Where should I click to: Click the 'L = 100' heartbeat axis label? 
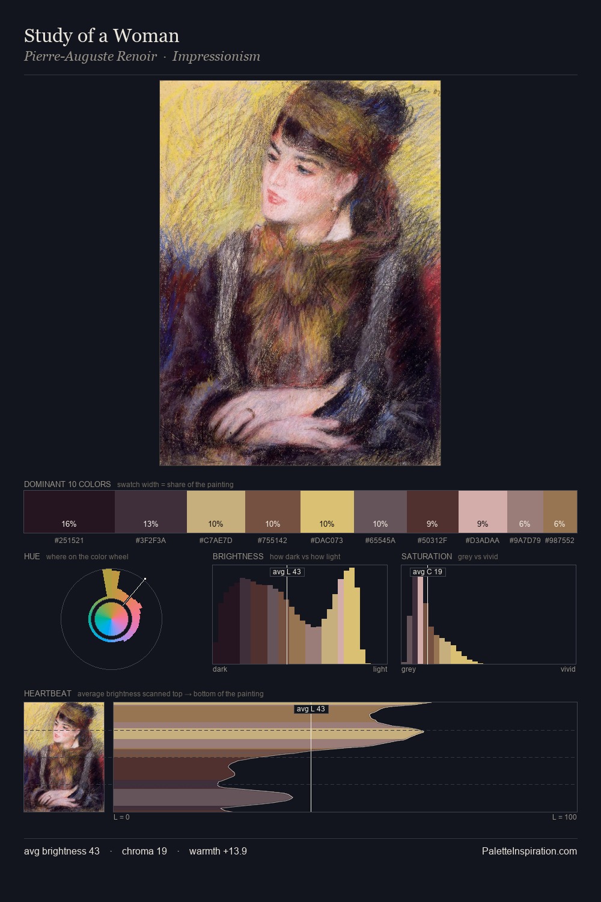pyautogui.click(x=564, y=817)
